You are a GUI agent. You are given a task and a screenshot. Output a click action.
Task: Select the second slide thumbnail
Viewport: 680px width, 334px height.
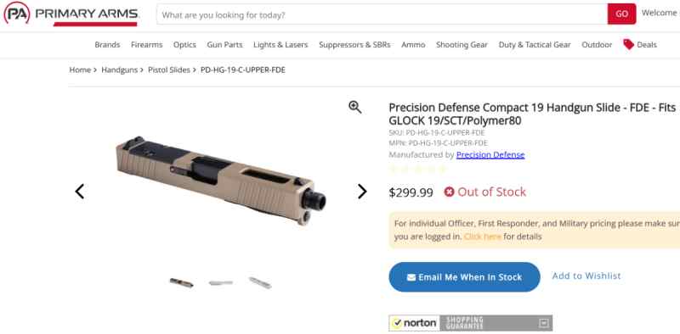(221, 282)
